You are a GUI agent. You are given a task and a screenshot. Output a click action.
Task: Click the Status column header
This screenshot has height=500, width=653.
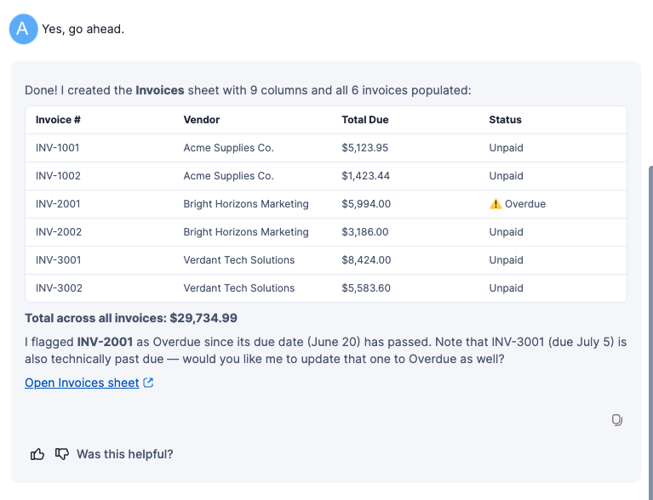click(x=505, y=120)
